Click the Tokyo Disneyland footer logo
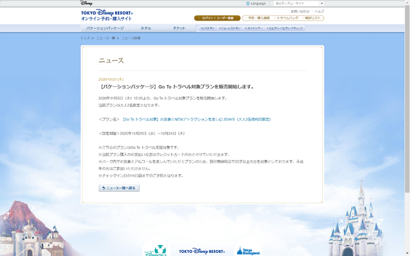This screenshot has height=256, width=410. tap(249, 252)
